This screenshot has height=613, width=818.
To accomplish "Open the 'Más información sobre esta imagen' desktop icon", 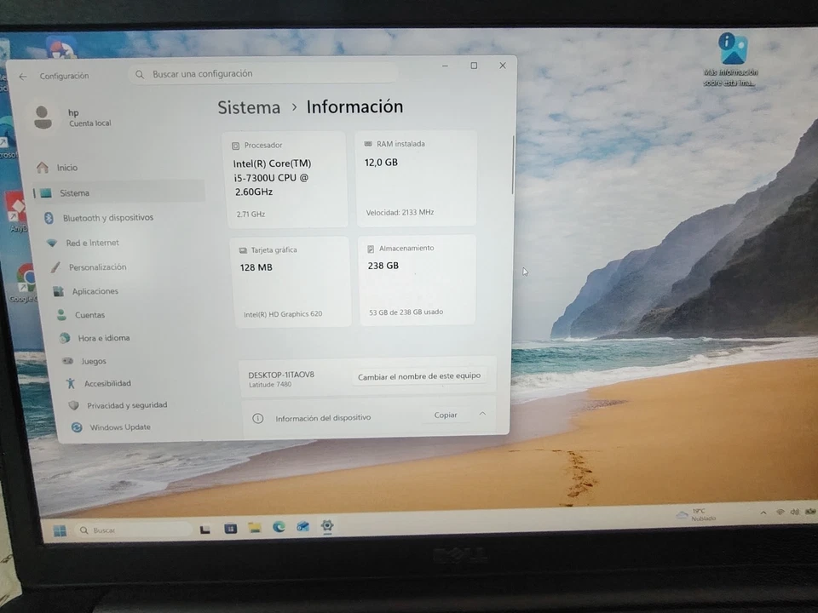I will coord(731,59).
